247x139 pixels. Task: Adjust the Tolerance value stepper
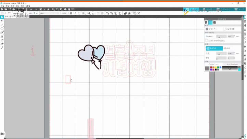tap(235, 36)
